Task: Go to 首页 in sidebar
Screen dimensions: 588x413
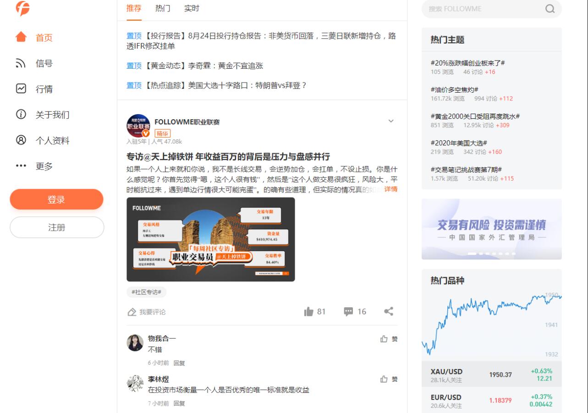Action: pyautogui.click(x=44, y=38)
